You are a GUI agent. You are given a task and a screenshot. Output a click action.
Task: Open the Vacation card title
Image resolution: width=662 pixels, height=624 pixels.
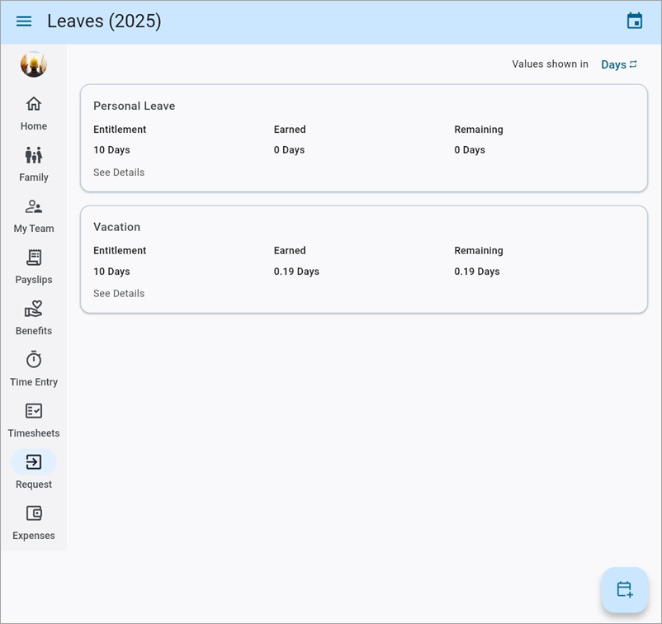coord(116,227)
